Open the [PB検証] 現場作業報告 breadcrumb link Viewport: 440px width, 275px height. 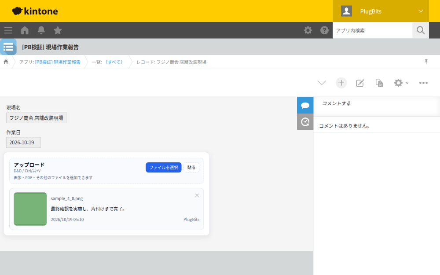coord(58,62)
